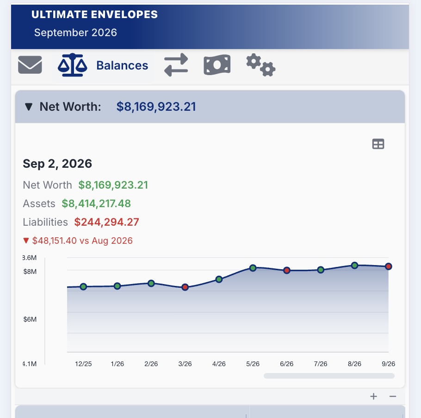Viewport: 421px width, 418px height.
Task: Select the red 3/26 data point
Action: pyautogui.click(x=185, y=287)
